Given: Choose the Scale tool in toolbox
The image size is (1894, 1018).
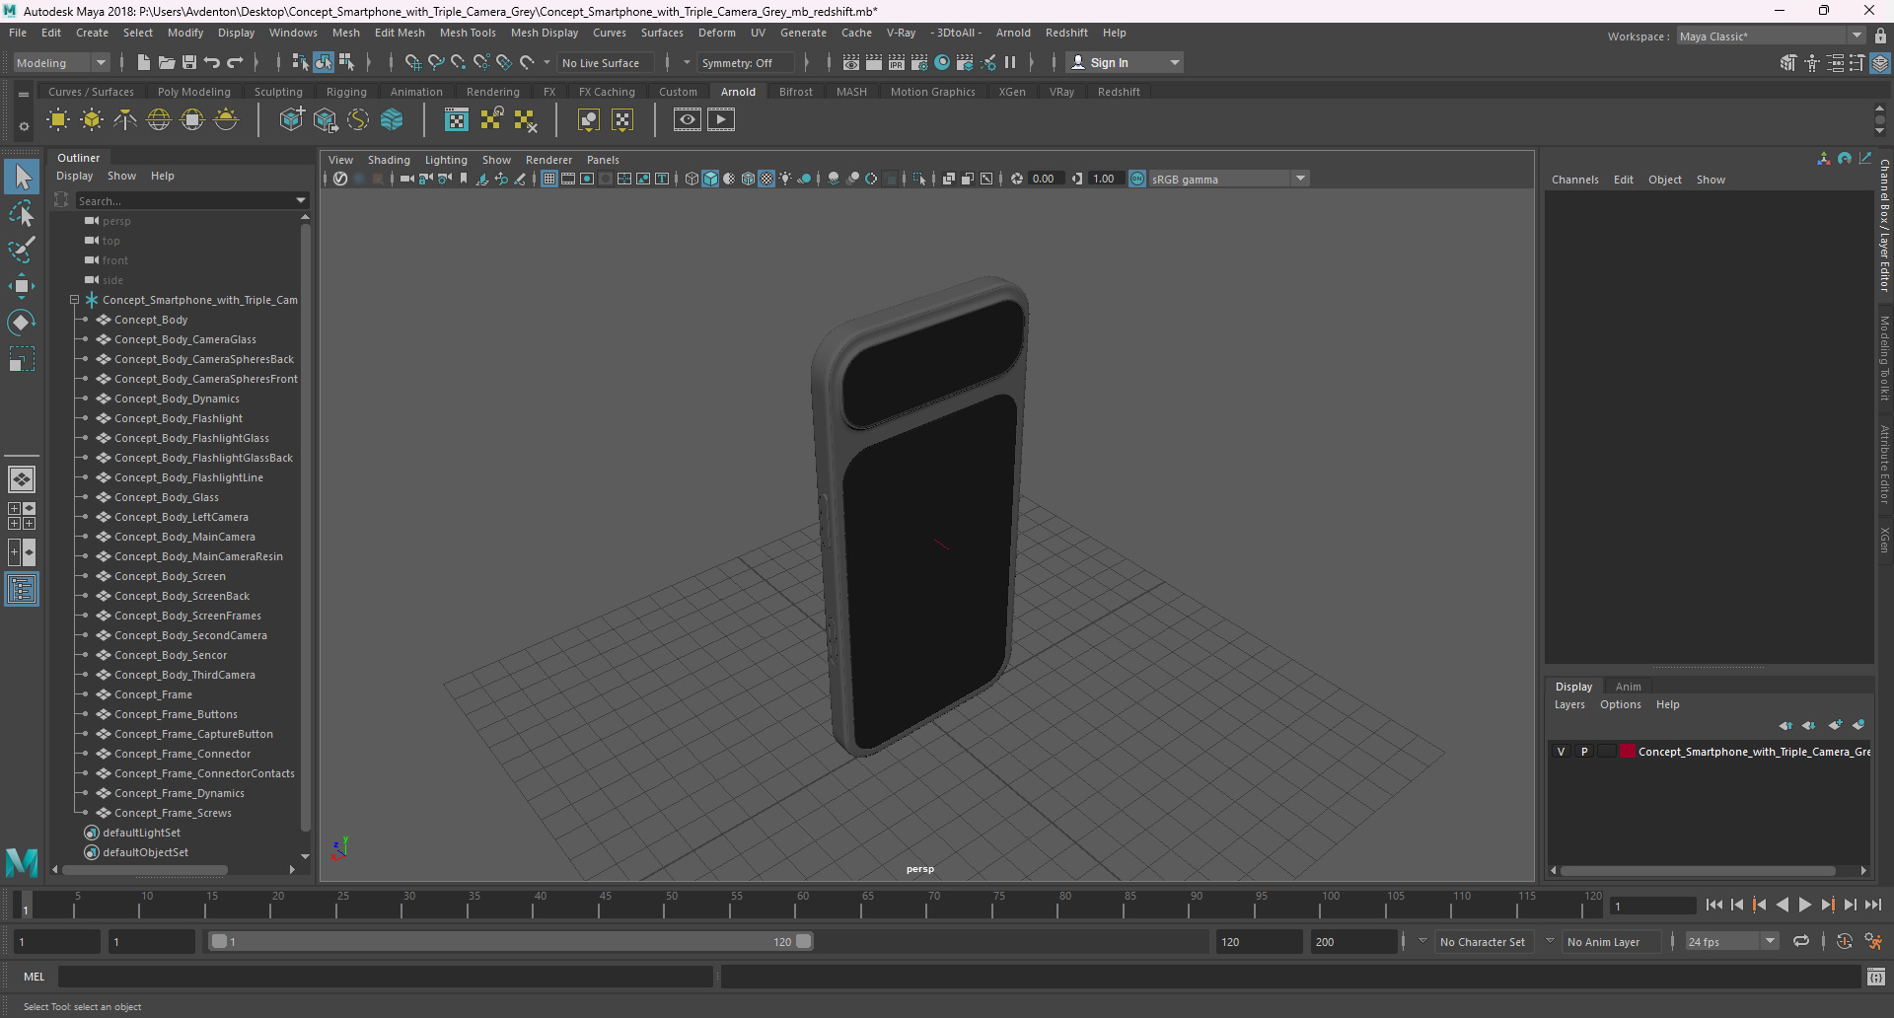Looking at the screenshot, I should [x=22, y=359].
